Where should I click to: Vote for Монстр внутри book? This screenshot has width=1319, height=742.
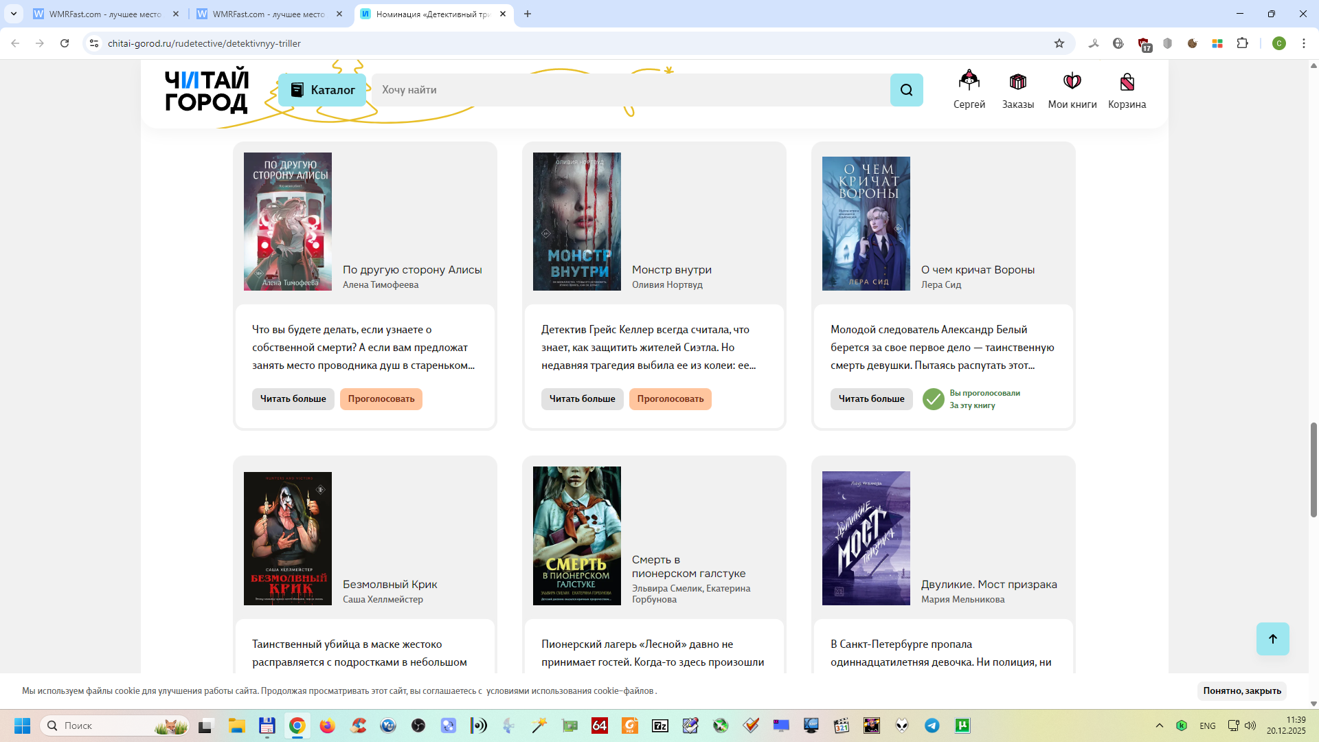tap(670, 399)
